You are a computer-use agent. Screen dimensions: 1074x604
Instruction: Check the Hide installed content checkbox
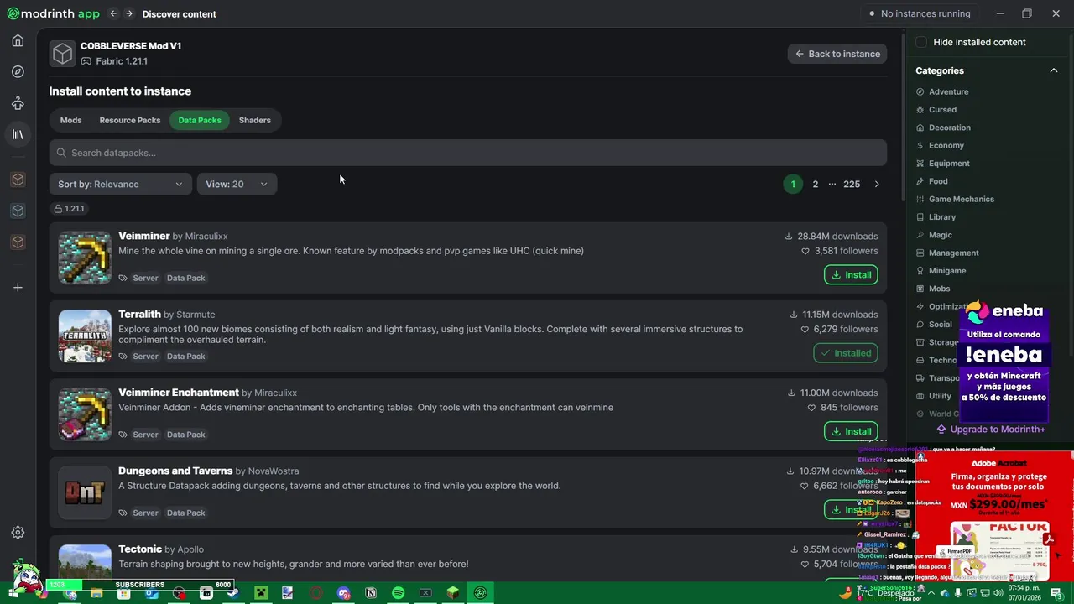pos(921,42)
